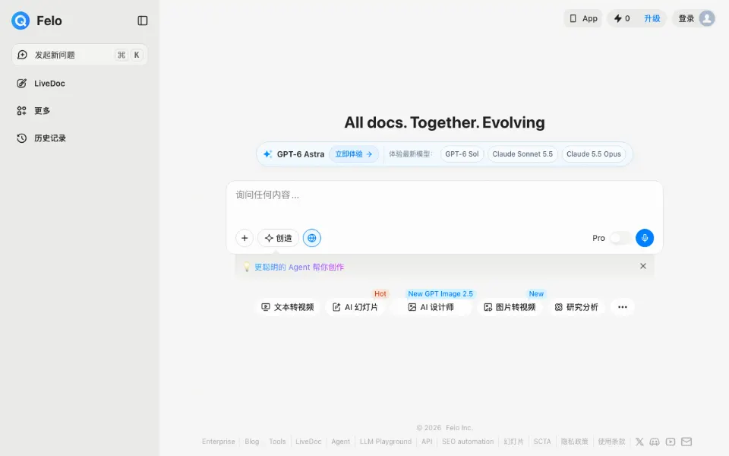Open the 图片转视频 tool
Screen dimensions: 729x456
click(510, 307)
